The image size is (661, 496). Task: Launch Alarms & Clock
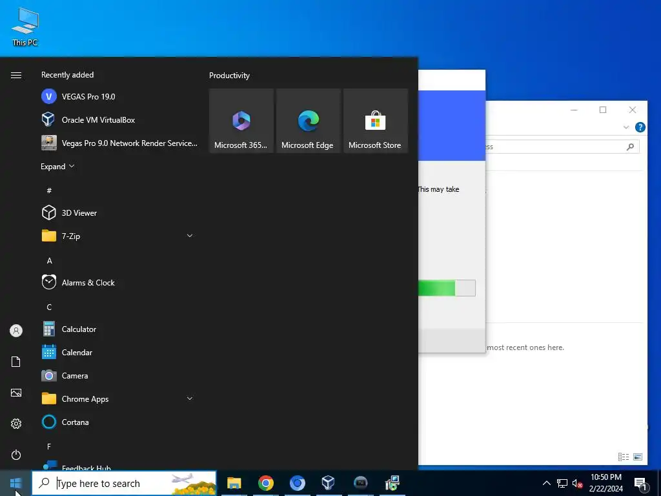[x=119, y=283]
